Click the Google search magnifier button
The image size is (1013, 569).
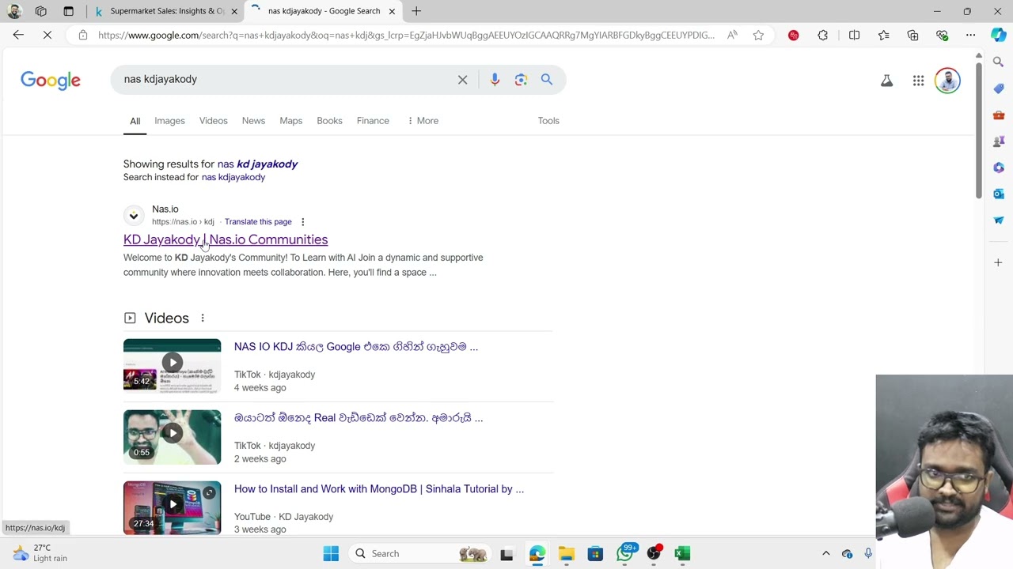(x=547, y=79)
